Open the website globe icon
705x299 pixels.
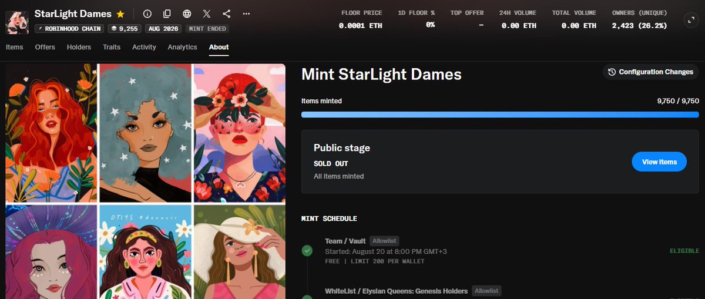click(187, 14)
